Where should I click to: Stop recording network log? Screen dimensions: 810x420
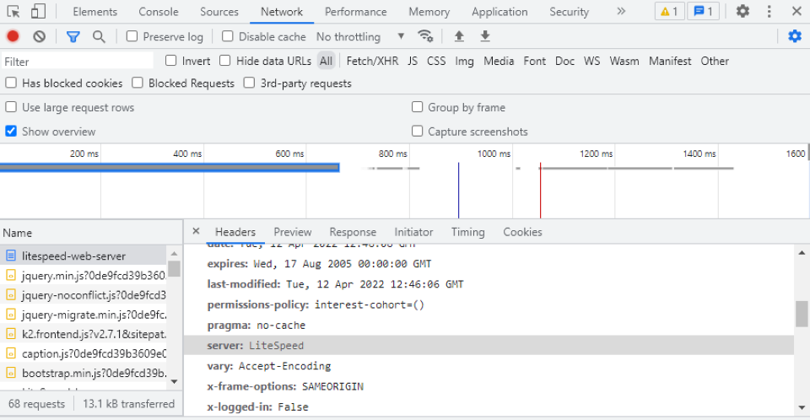click(x=13, y=36)
